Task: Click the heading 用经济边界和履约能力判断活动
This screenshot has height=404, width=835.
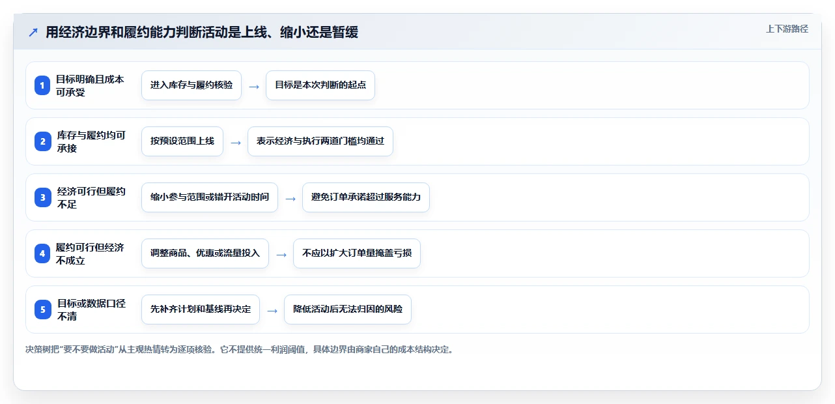Action: (x=202, y=33)
